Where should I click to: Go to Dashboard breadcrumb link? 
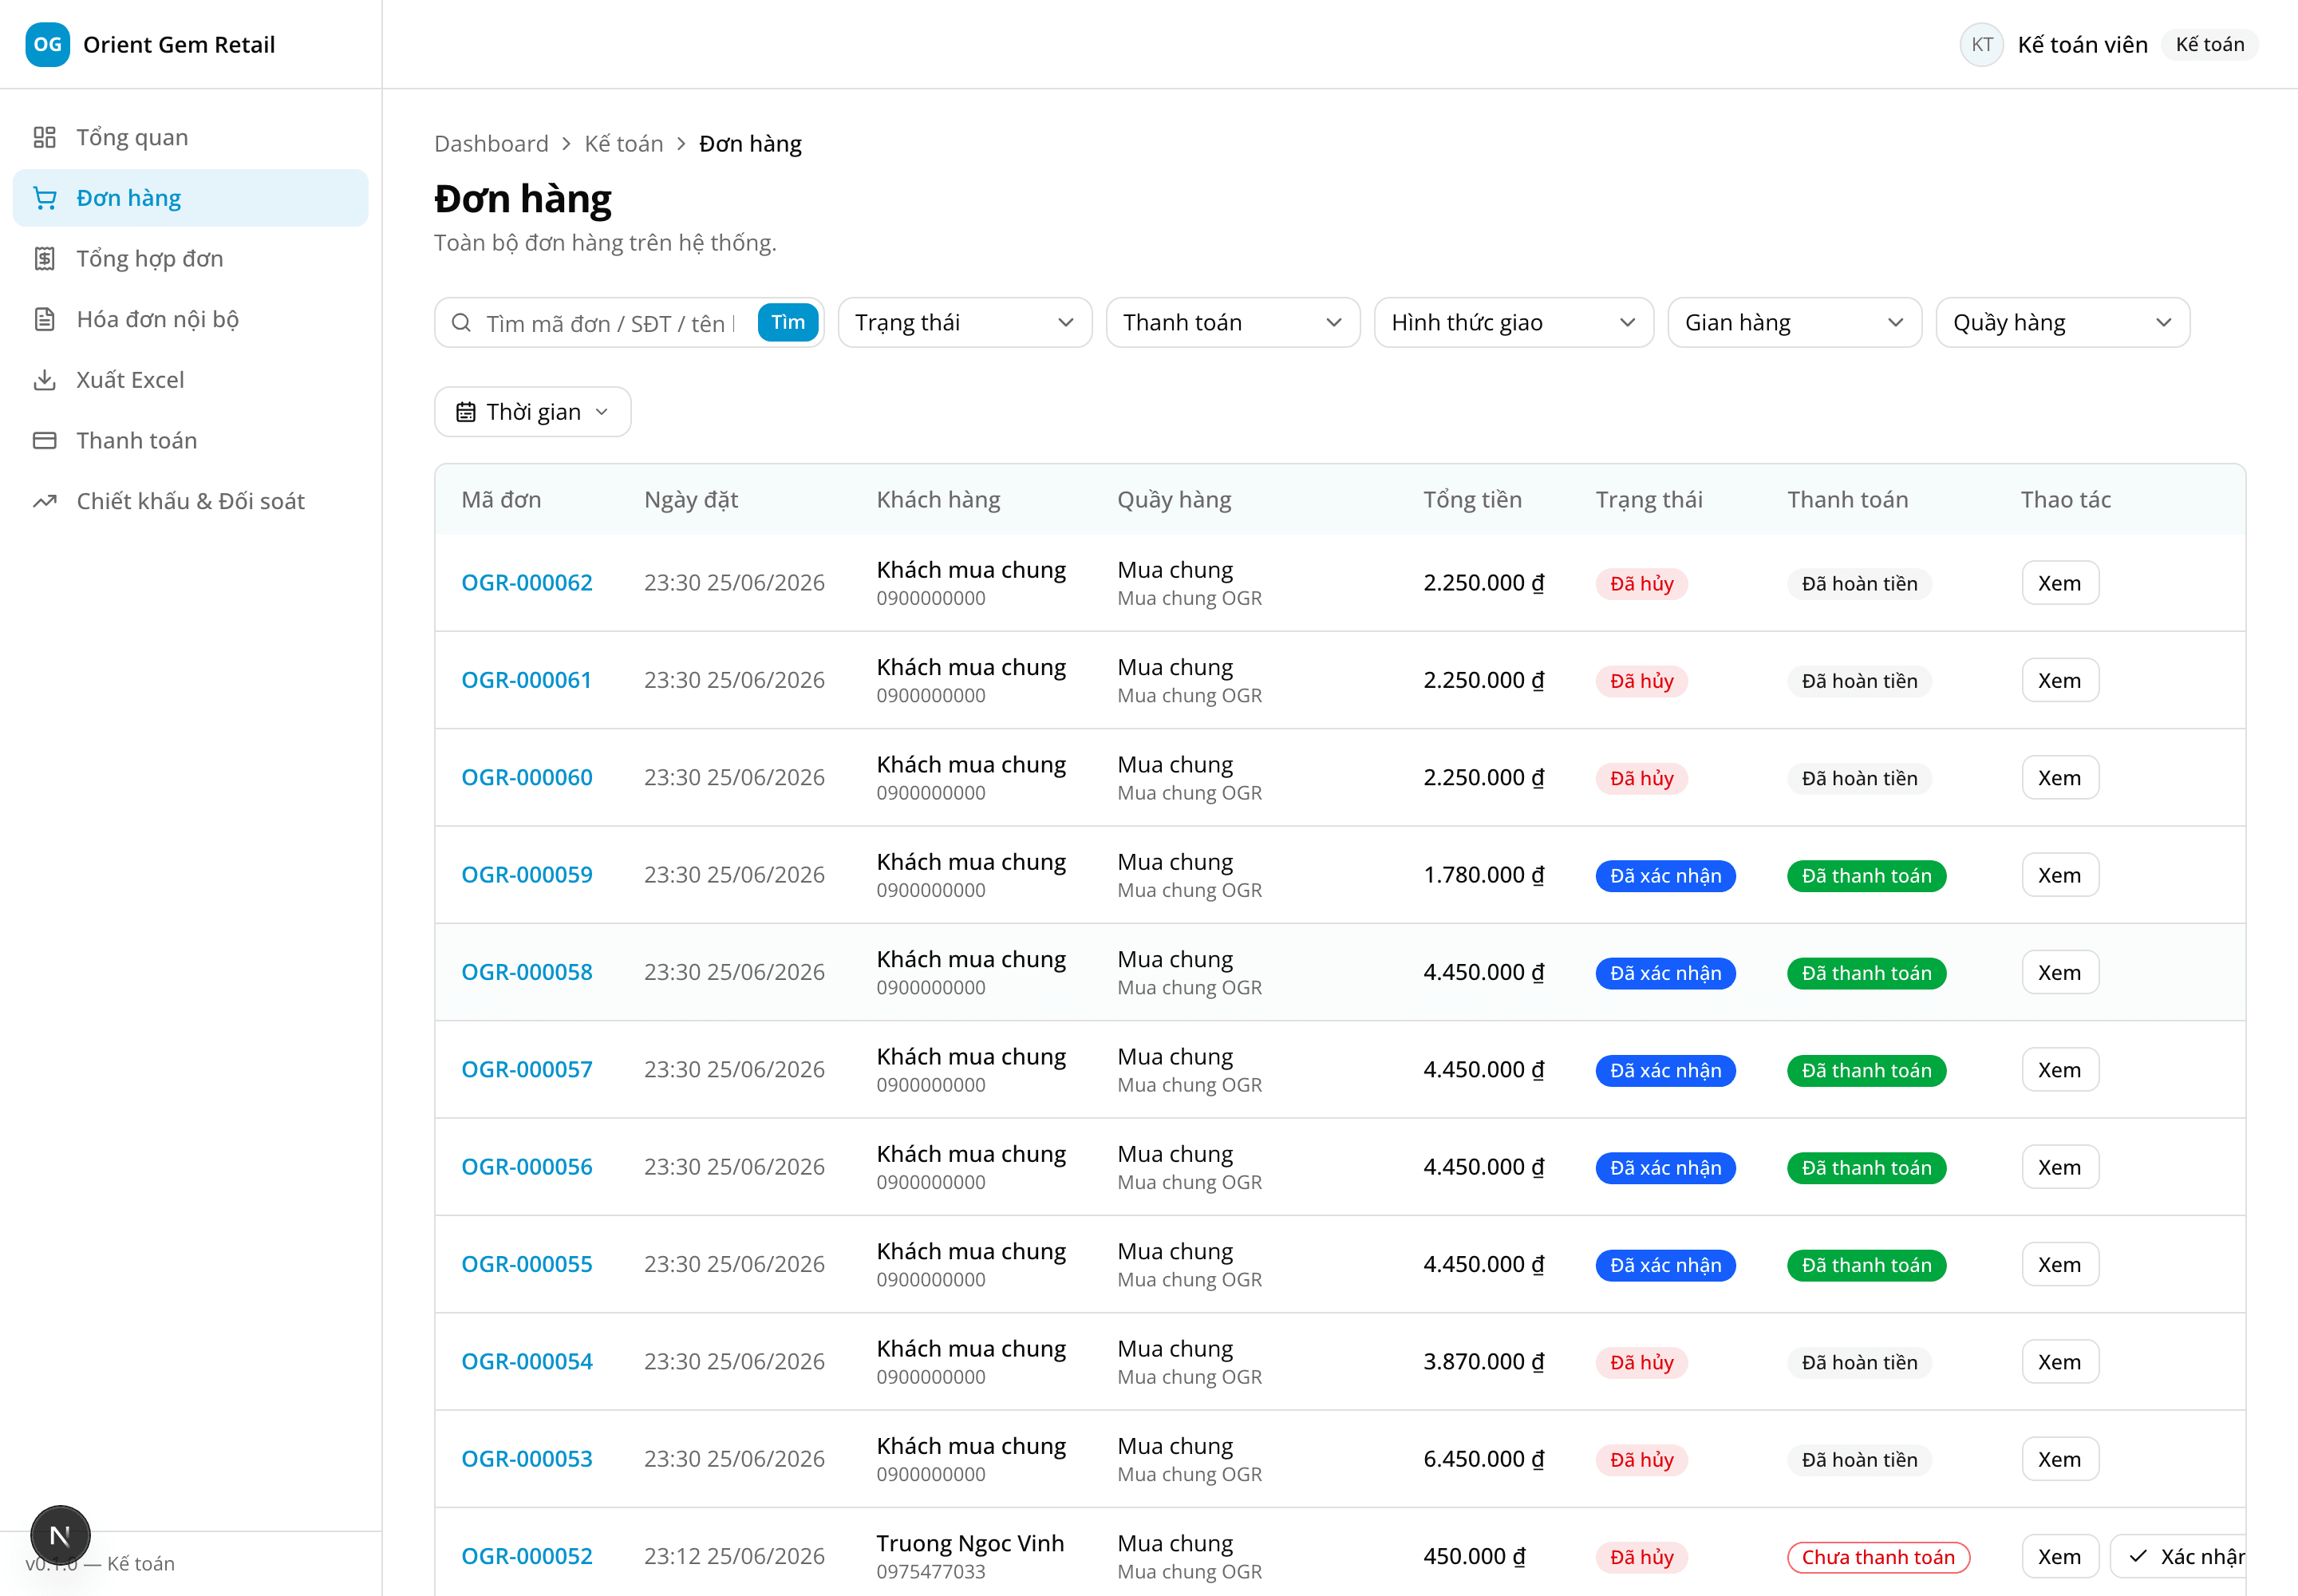[491, 144]
